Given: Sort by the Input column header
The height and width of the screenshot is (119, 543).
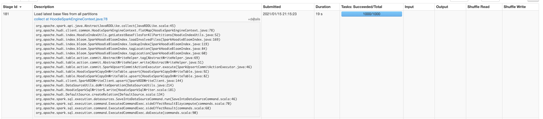Looking at the screenshot, I should (x=409, y=7).
